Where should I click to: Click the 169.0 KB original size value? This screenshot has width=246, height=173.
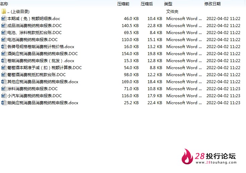tap(130, 82)
